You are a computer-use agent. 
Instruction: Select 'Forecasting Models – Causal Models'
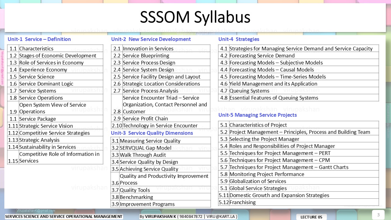click(304, 69)
